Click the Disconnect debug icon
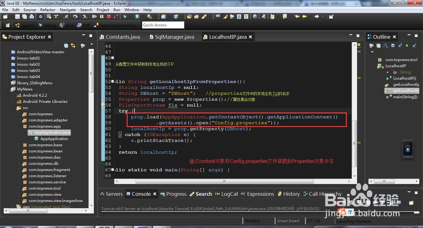The height and width of the screenshot is (228, 423). (x=116, y=17)
